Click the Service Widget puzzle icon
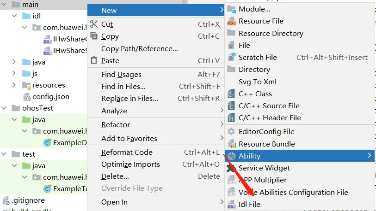Viewport: 376px width, 211px height. point(232,168)
